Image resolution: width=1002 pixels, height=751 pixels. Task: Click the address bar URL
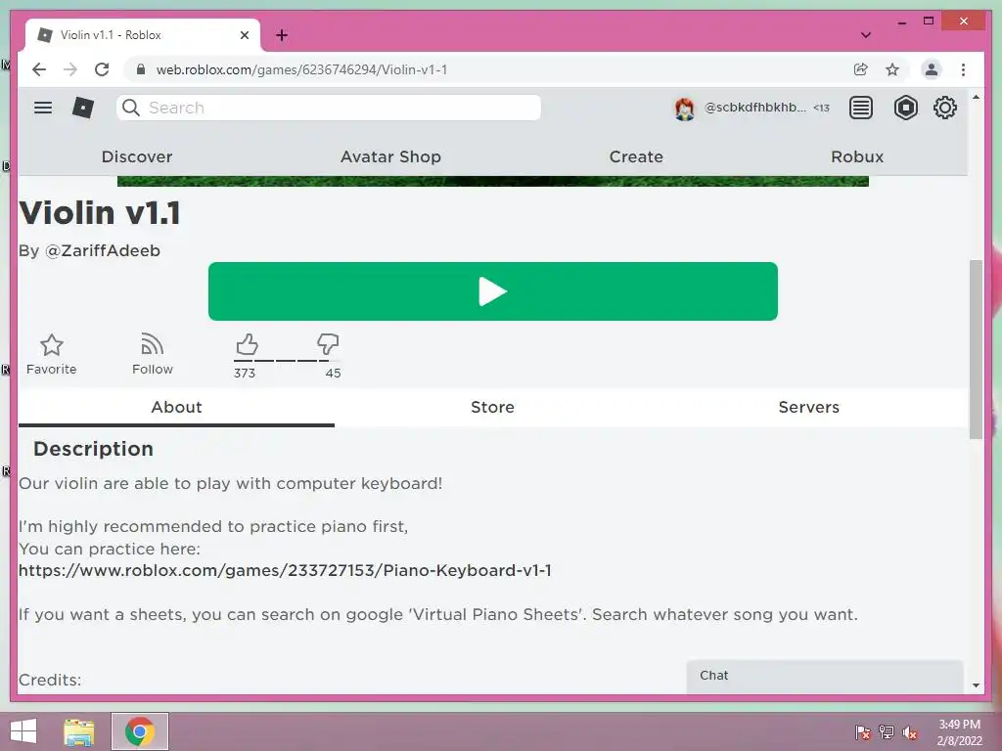(301, 69)
